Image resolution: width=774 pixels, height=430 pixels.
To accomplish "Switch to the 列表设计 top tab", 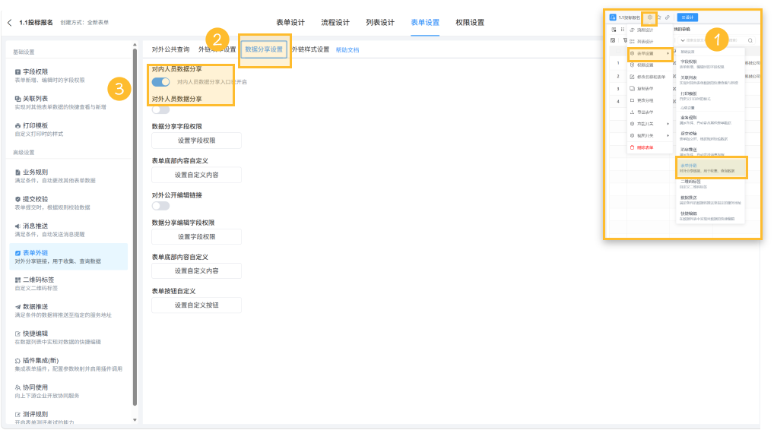I will click(380, 23).
